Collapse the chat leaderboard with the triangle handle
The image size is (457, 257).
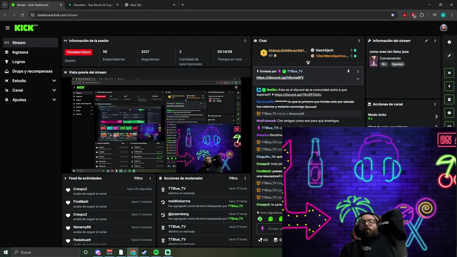point(308,63)
